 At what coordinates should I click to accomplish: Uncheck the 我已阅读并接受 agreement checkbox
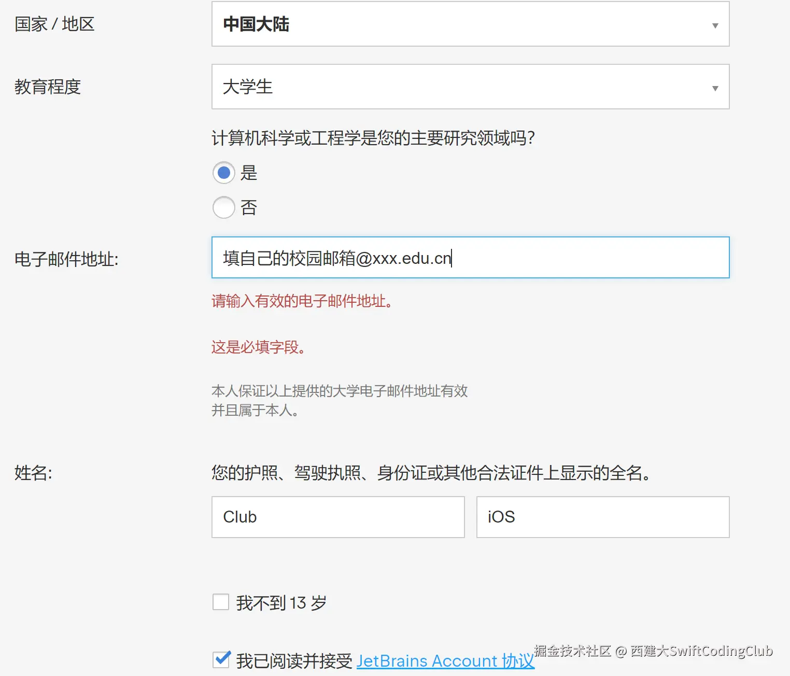coord(221,660)
